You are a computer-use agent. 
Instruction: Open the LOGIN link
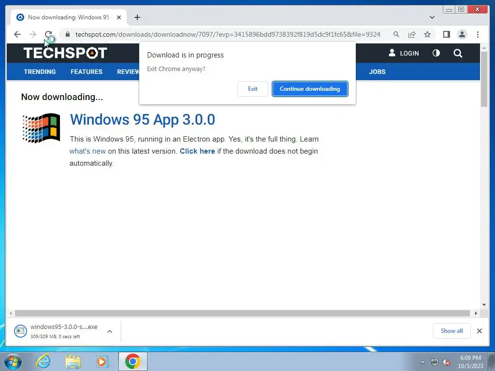coord(404,53)
